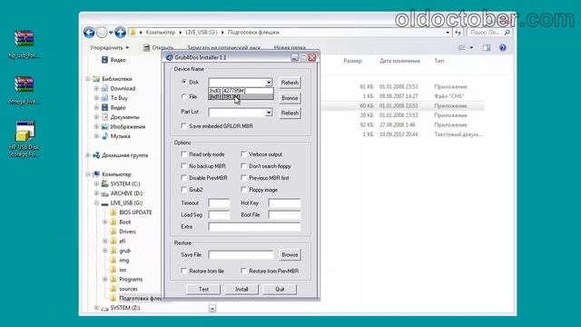This screenshot has height=327, width=581.
Task: Select LIVE_USB (G:) drive in tree
Action: [126, 203]
